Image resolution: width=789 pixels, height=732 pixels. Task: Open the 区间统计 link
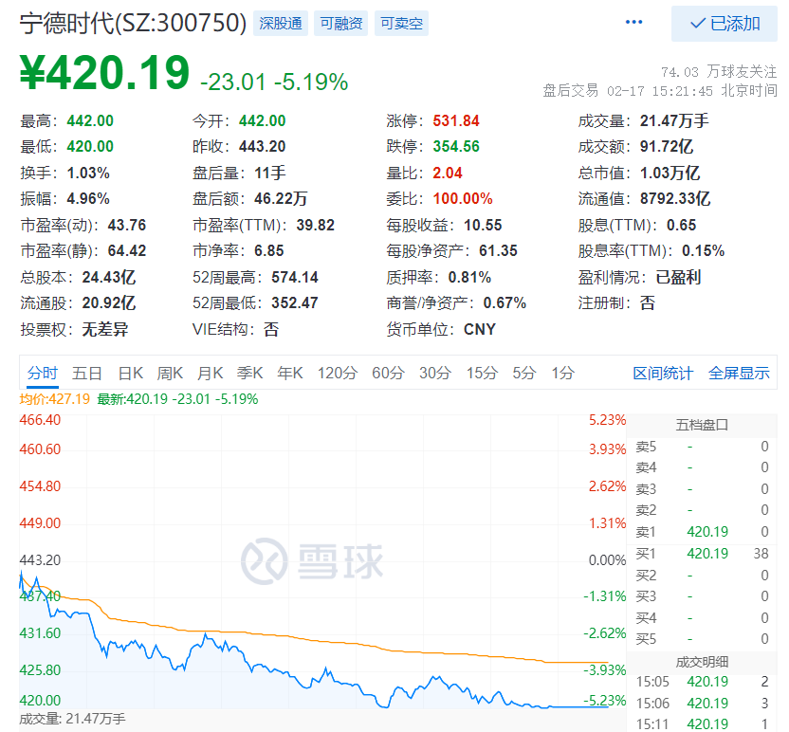(x=663, y=374)
